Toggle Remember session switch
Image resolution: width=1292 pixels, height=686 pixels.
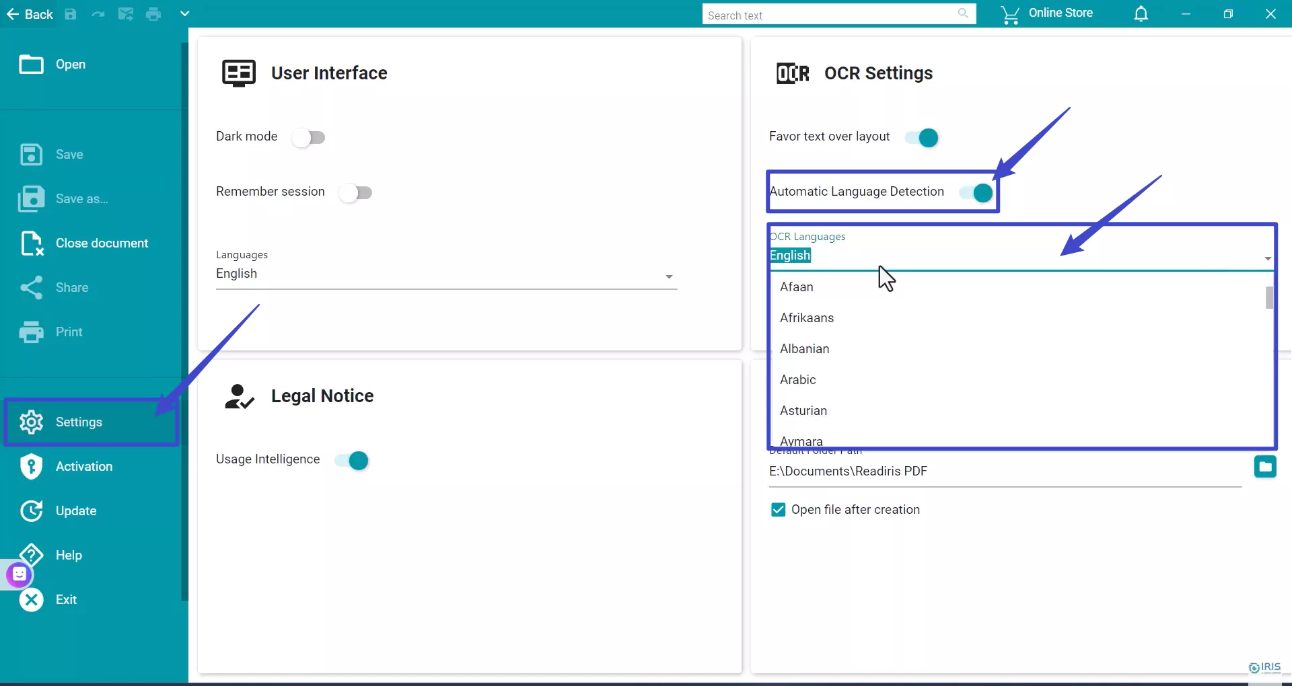357,192
